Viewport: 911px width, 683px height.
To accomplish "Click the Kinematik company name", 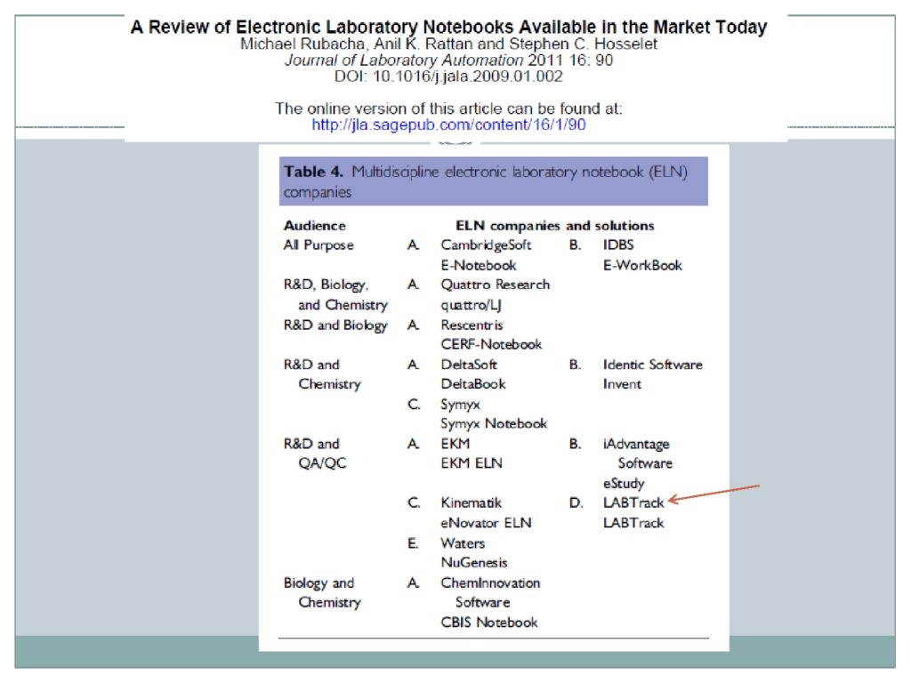I will coord(471,503).
